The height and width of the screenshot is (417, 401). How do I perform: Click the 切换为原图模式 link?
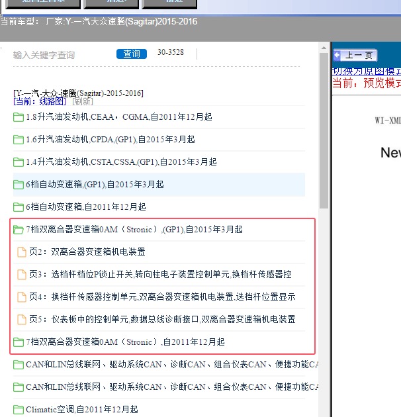pos(366,71)
